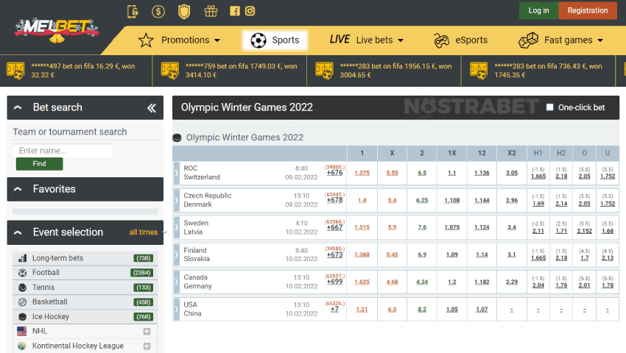Click the ticket icon of the 1956.15 € winner
The width and height of the screenshot is (626, 353).
324,71
